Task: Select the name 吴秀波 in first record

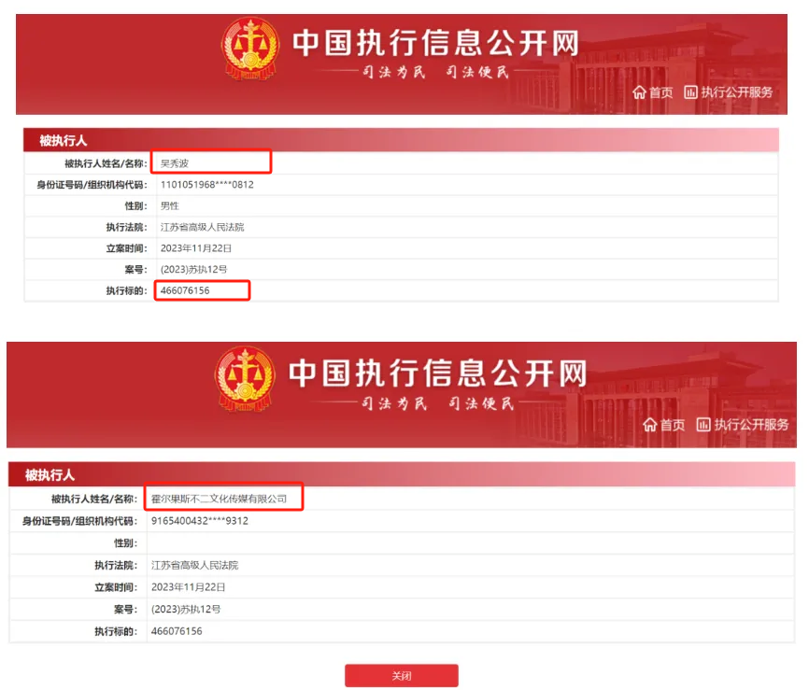Action: tap(175, 163)
